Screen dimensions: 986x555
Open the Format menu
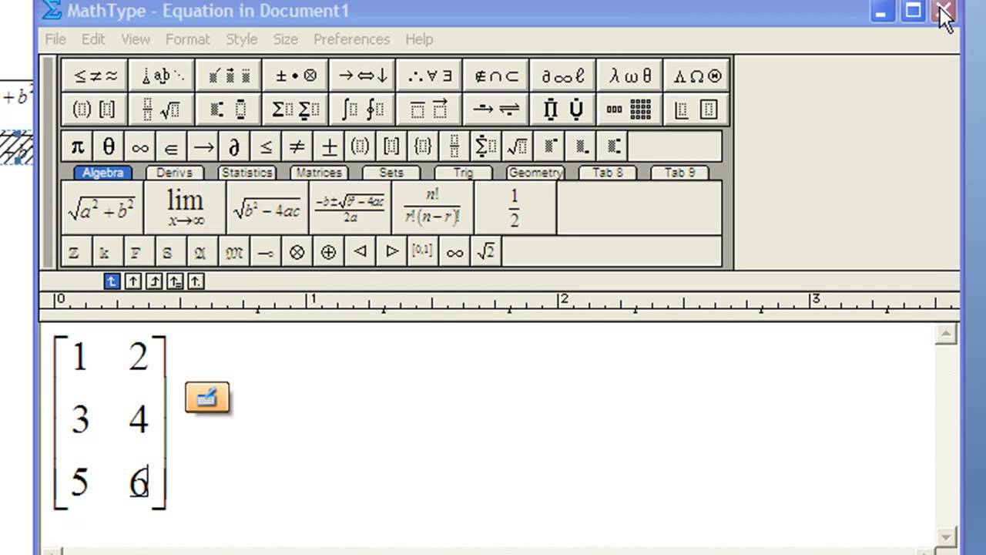187,39
